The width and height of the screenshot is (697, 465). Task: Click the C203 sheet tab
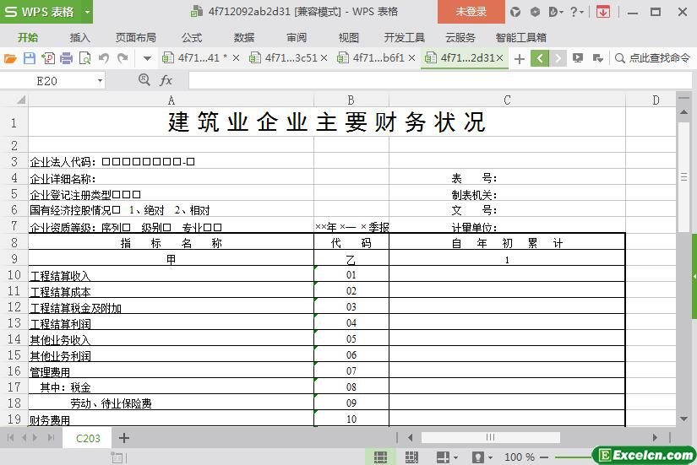point(88,438)
